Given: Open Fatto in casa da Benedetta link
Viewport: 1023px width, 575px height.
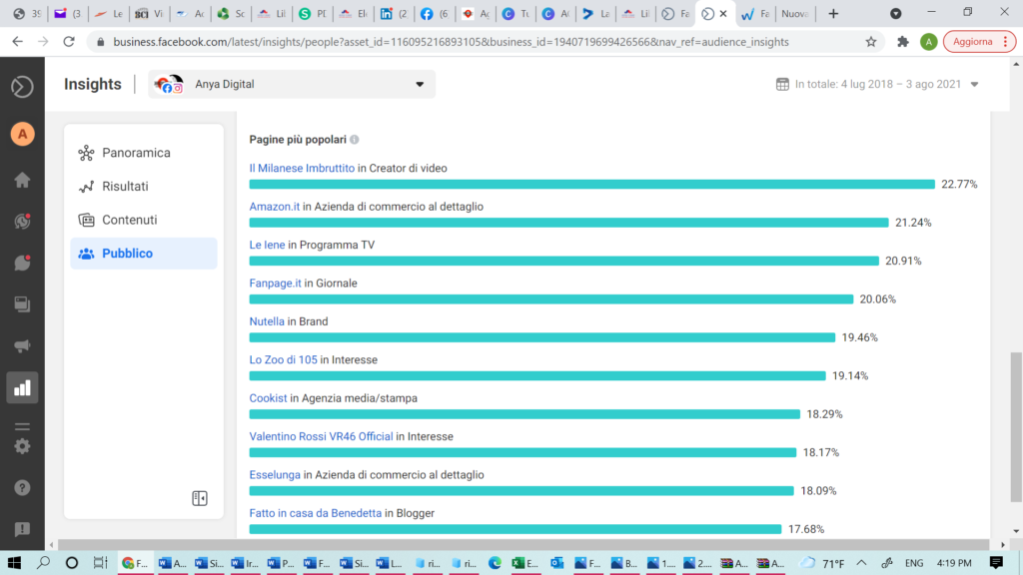Looking at the screenshot, I should tap(315, 514).
